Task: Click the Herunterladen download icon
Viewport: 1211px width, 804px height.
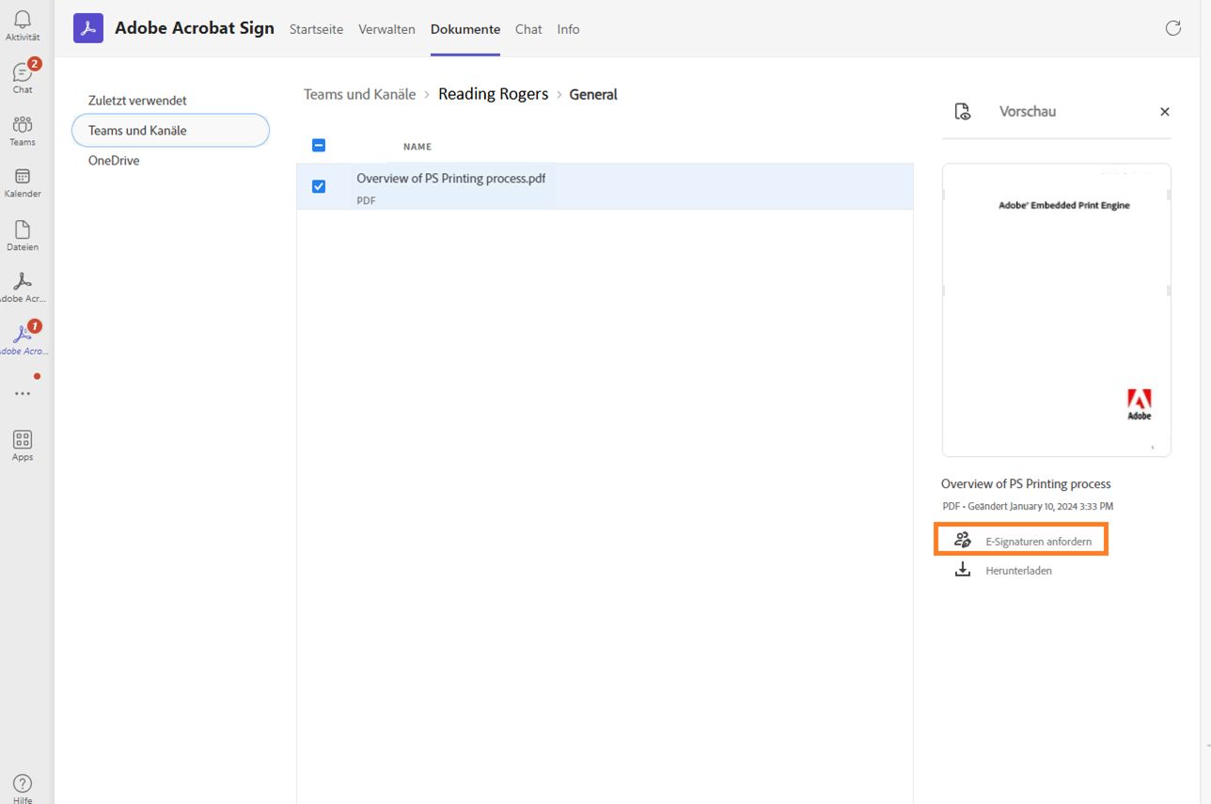Action: click(x=962, y=570)
